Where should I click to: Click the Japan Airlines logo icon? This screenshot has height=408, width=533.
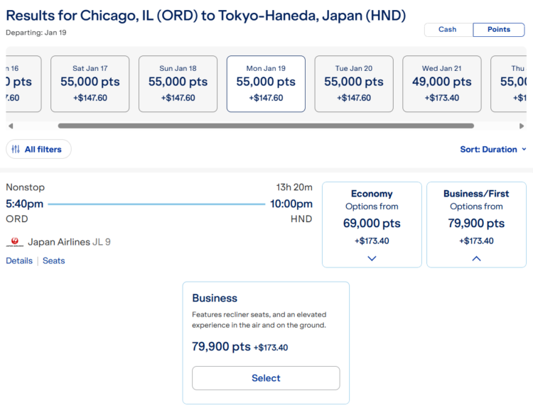tap(15, 242)
